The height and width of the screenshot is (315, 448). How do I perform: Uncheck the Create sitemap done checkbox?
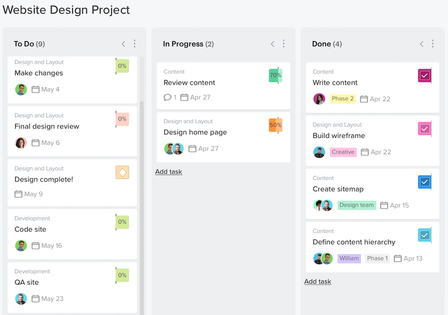[424, 182]
